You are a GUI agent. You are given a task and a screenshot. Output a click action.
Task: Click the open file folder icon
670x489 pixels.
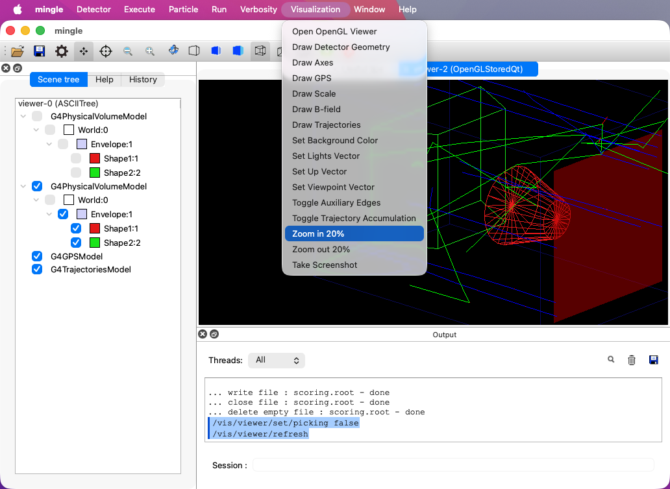[x=18, y=51]
